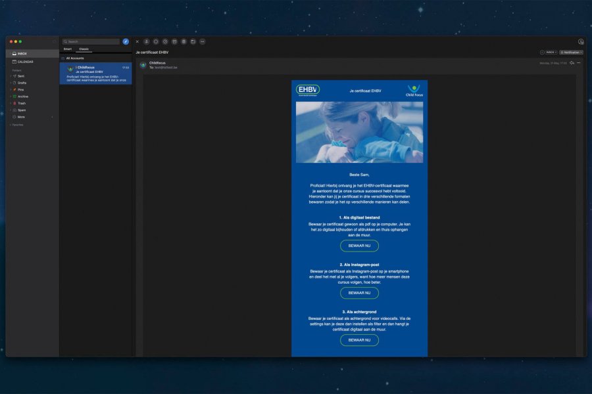Switch to the Classic inbox tab
This screenshot has width=592, height=394.
(x=84, y=49)
